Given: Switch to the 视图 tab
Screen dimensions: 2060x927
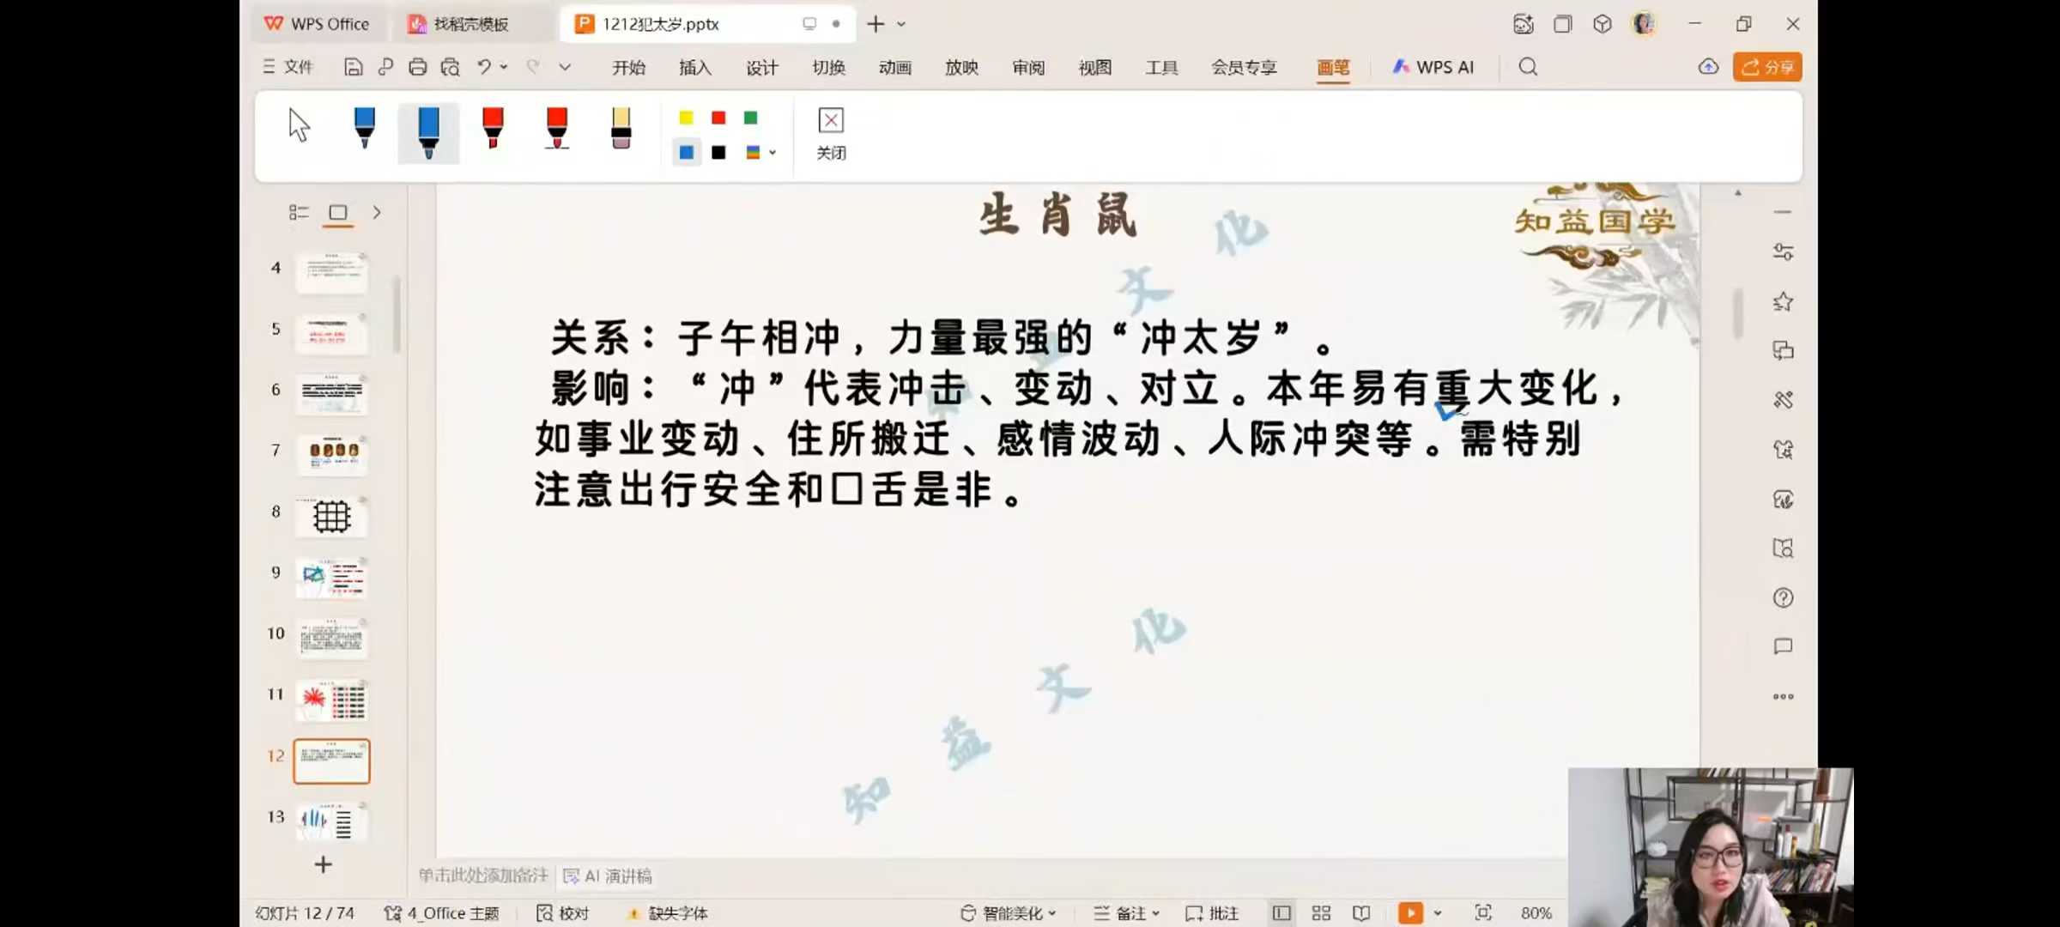Looking at the screenshot, I should (x=1095, y=68).
